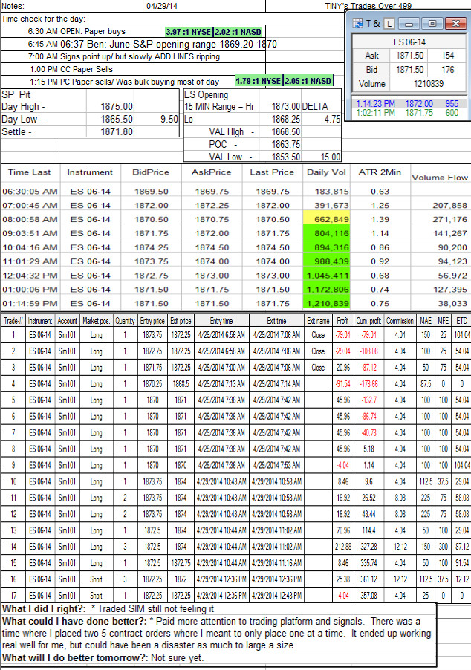471x670 pixels.
Task: Close the T&S window
Action: click(x=455, y=24)
